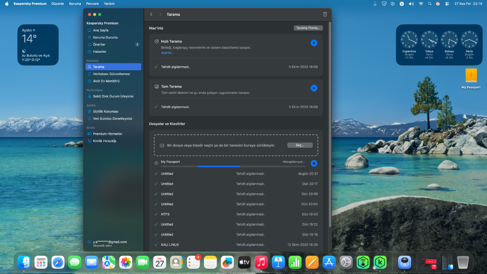Open the Ayarlar... link under Hızlı Tarama

pos(167,53)
